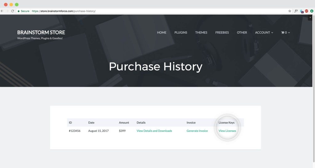Click the Invoice column header
This screenshot has height=168, width=315.
191,123
